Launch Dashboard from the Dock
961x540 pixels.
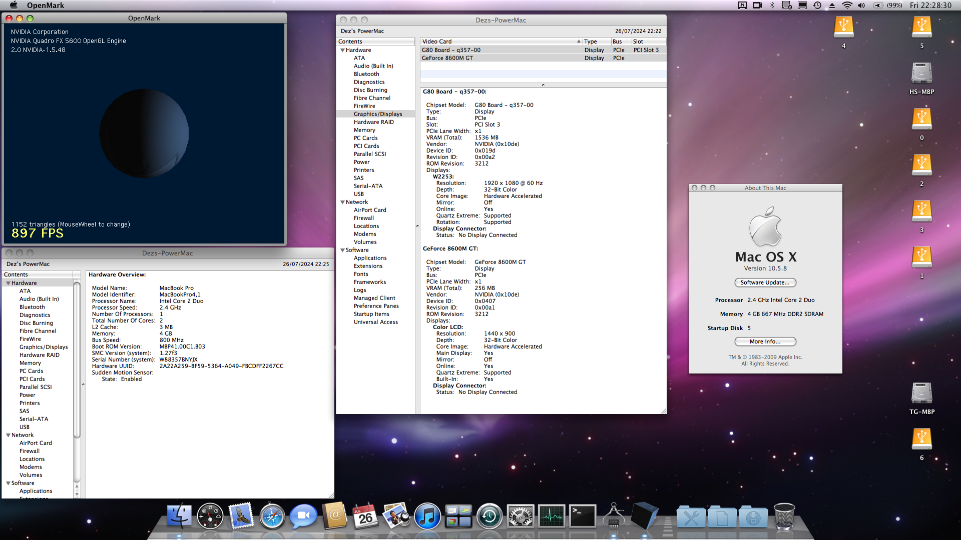[x=210, y=516]
